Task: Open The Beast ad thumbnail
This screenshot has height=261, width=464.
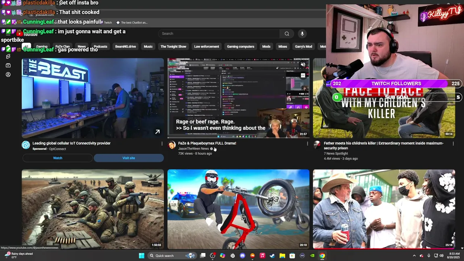Action: [x=93, y=98]
